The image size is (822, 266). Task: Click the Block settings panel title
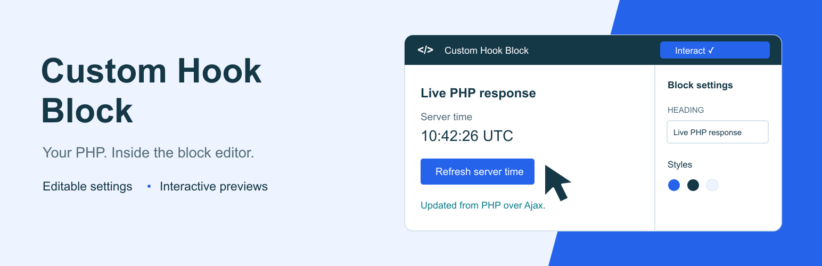(x=700, y=85)
